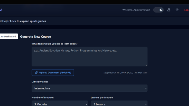Open the Difficulty Level dropdown
189x106 pixels.
pos(89,88)
